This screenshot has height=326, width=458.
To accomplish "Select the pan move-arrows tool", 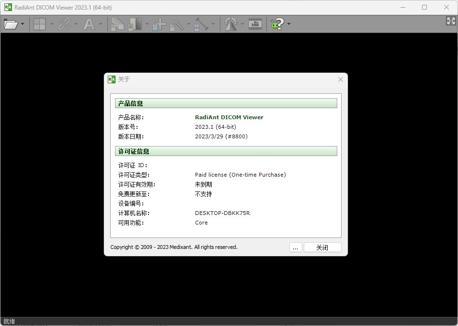I will point(159,24).
